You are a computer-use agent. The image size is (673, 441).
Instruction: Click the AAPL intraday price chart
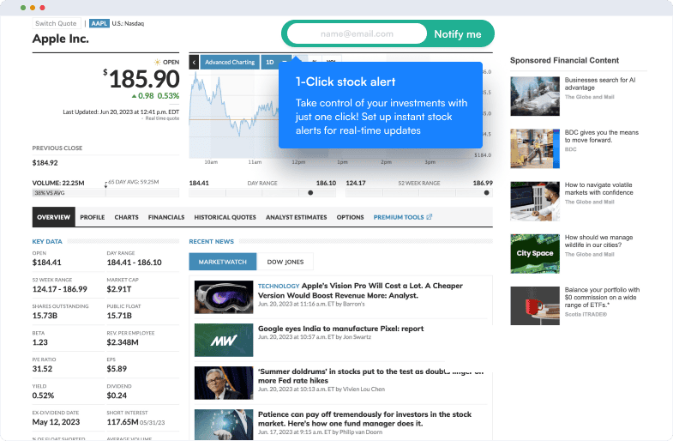click(x=233, y=116)
